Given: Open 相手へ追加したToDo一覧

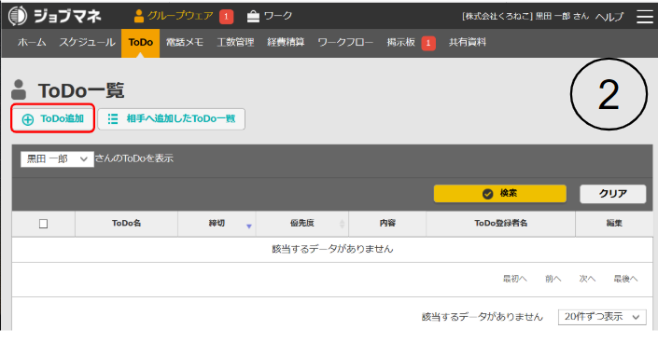Looking at the screenshot, I should click(171, 119).
